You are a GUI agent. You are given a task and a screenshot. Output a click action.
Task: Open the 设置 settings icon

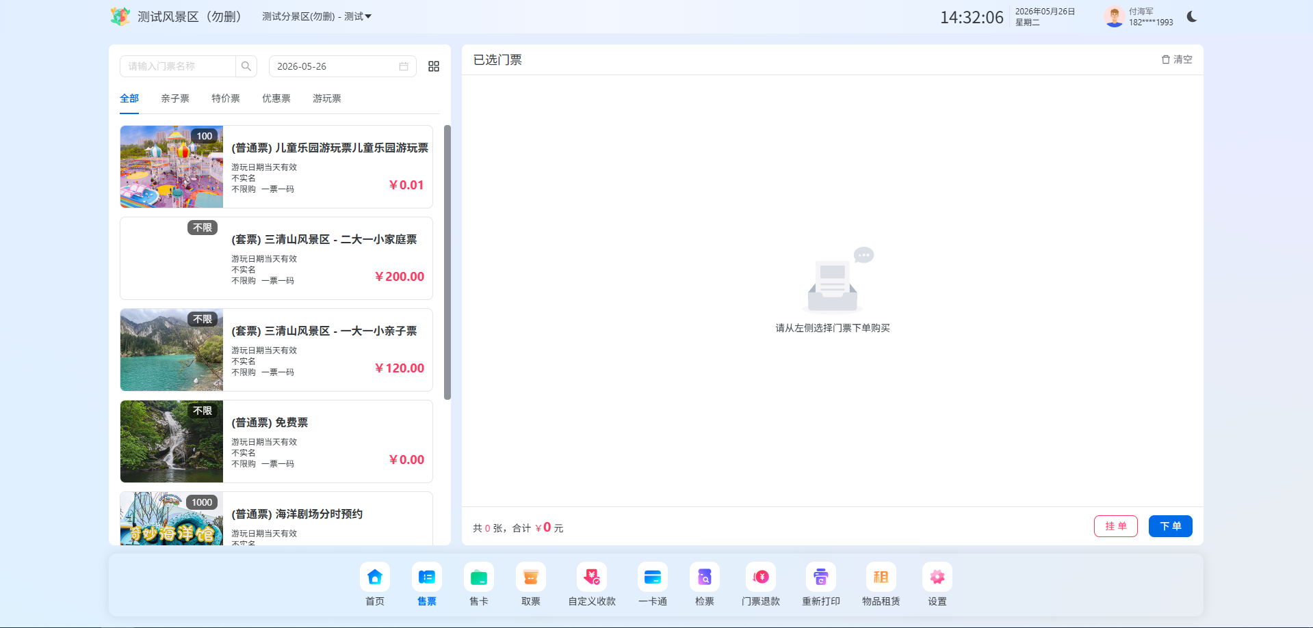pos(937,577)
